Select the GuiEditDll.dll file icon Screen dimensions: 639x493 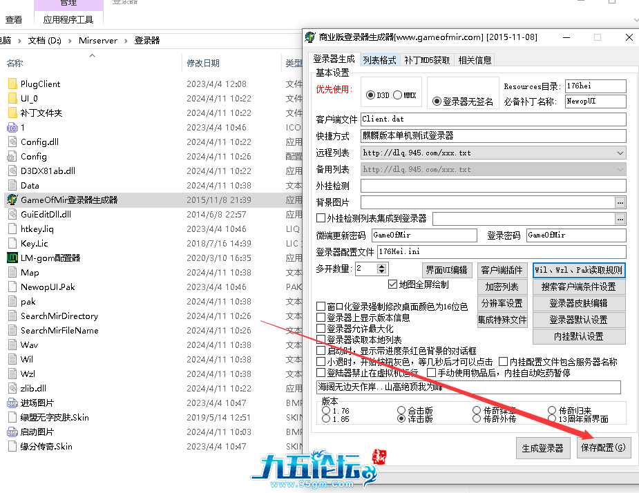click(12, 214)
